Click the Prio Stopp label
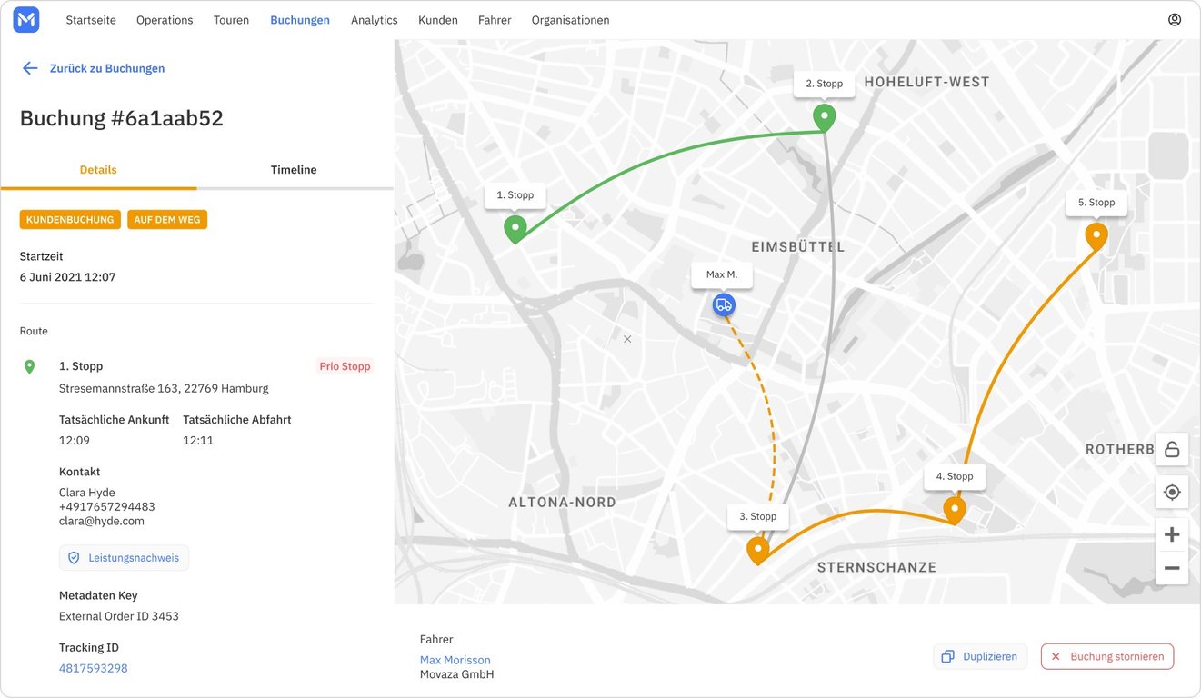Image resolution: width=1201 pixels, height=698 pixels. 345,366
